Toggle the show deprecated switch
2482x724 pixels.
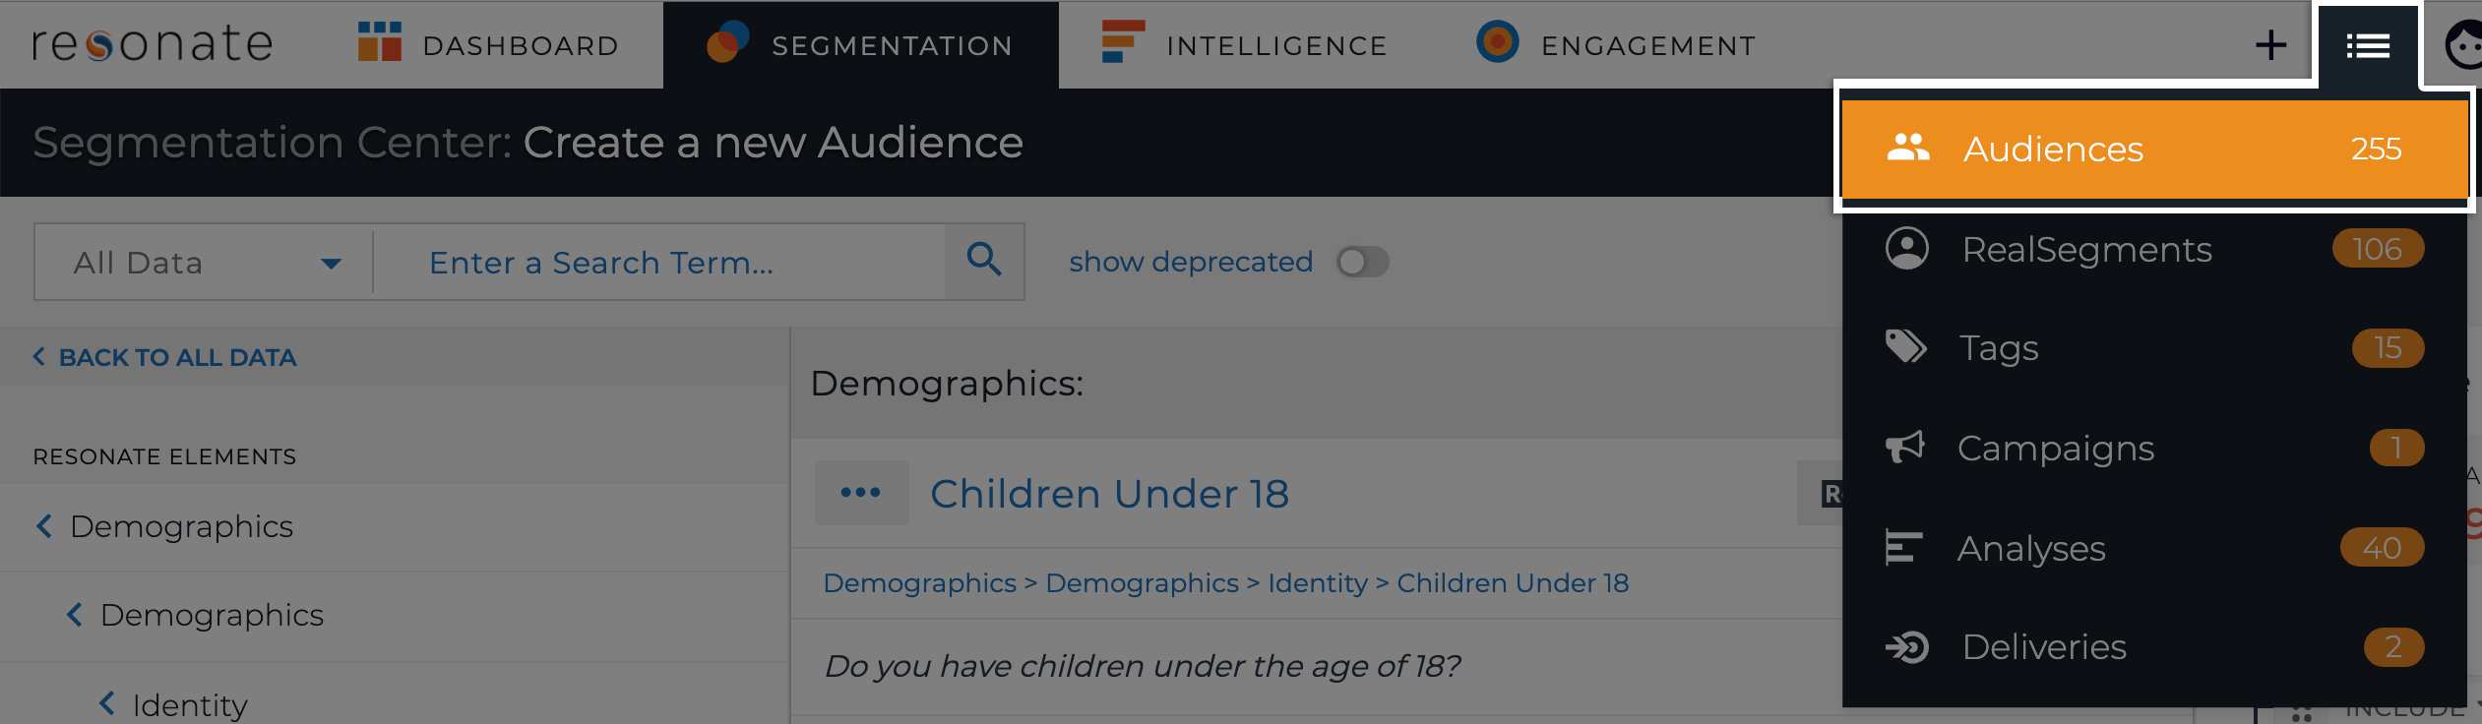[1362, 262]
